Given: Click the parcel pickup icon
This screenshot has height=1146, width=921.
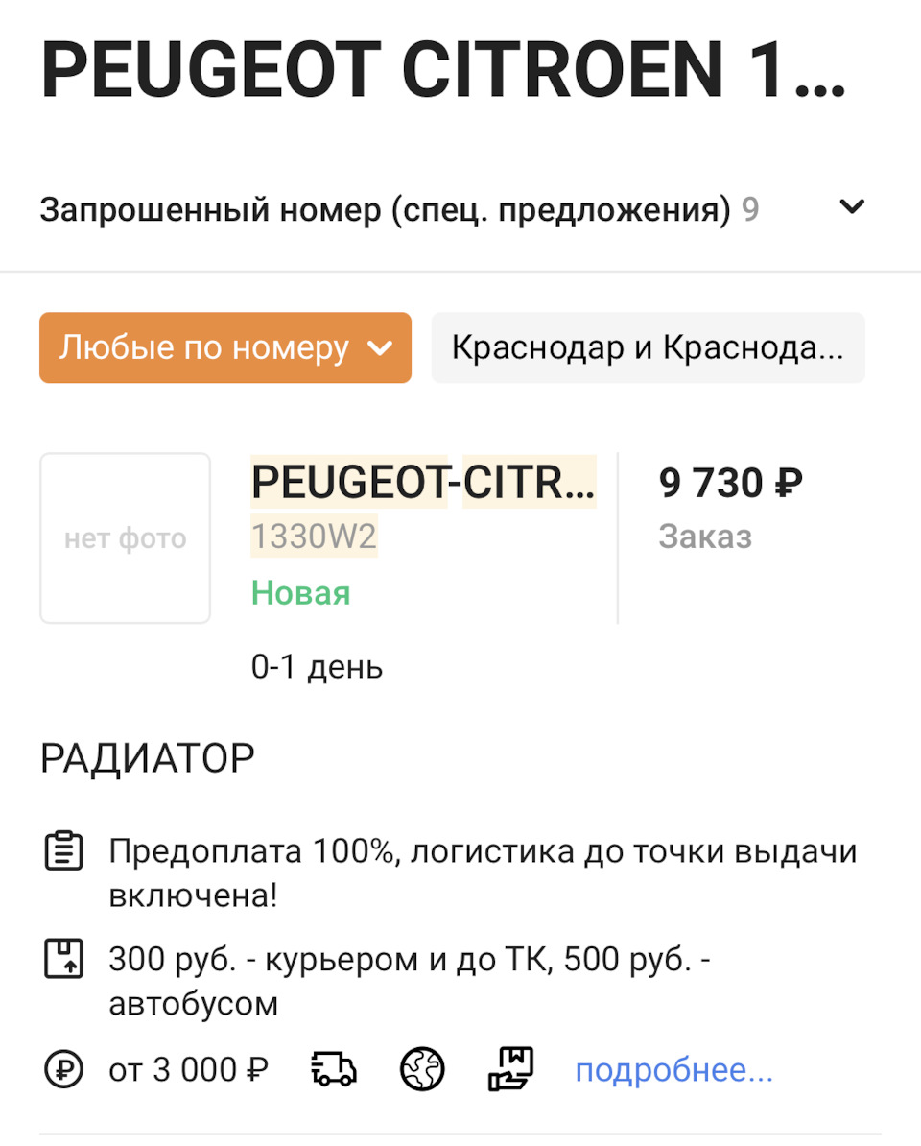Looking at the screenshot, I should tap(510, 1069).
